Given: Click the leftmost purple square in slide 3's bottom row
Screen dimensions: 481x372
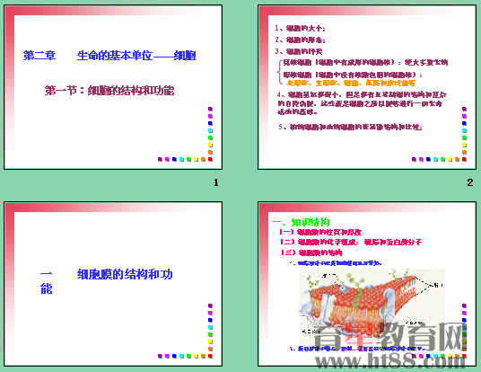Looking at the screenshot, I should (160, 356).
